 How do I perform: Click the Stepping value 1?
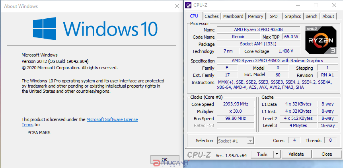pyautogui.click(x=327, y=68)
